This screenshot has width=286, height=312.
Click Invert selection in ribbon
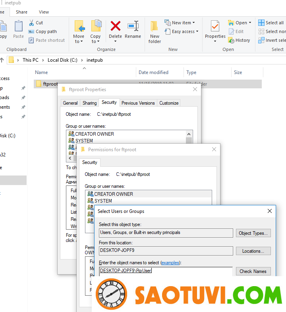(272, 40)
